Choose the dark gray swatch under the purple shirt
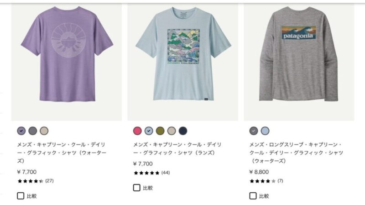365x205 pixels. (33, 131)
